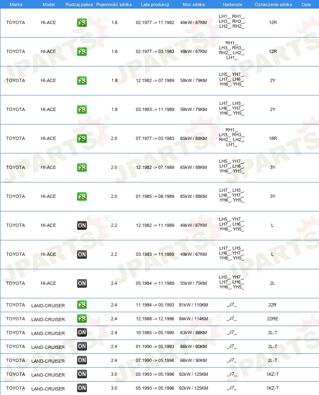Click the Model column header
The width and height of the screenshot is (319, 395).
tap(49, 4)
